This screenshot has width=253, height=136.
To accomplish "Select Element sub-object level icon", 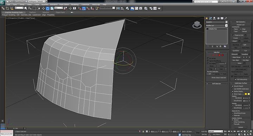I will [222, 55].
